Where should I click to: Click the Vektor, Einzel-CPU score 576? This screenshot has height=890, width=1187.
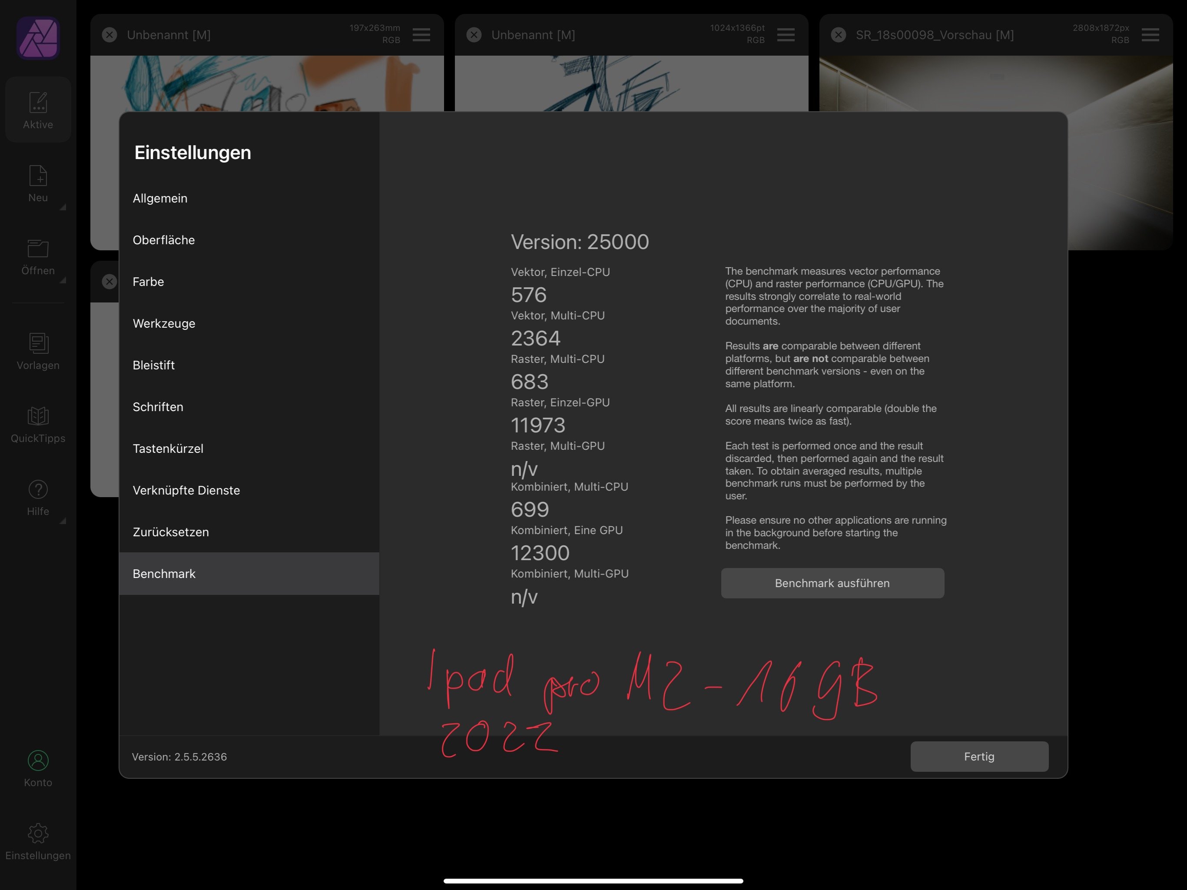(x=529, y=295)
